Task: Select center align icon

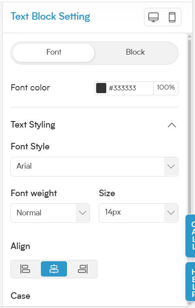Action: coord(54,269)
